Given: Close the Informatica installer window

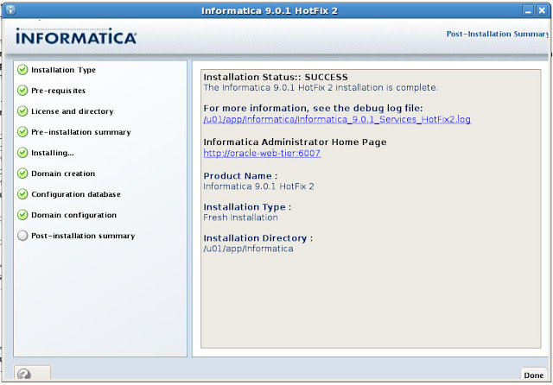Looking at the screenshot, I should tap(542, 10).
